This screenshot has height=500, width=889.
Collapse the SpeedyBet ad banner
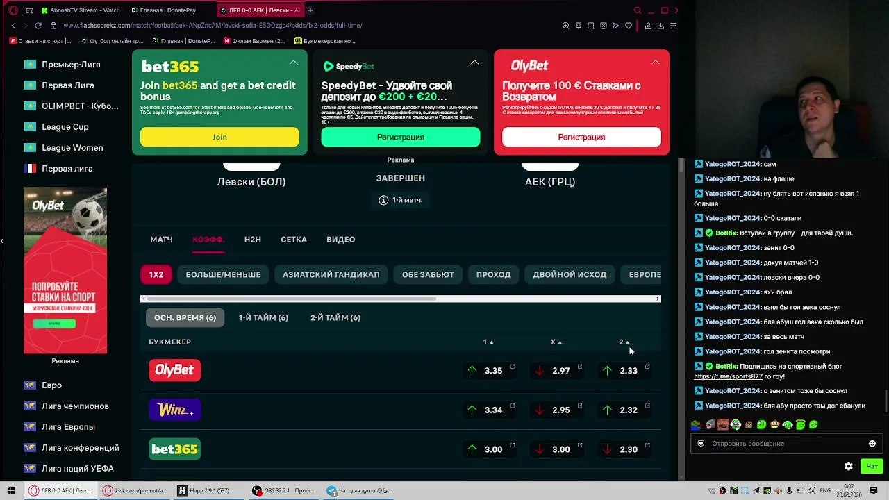474,62
